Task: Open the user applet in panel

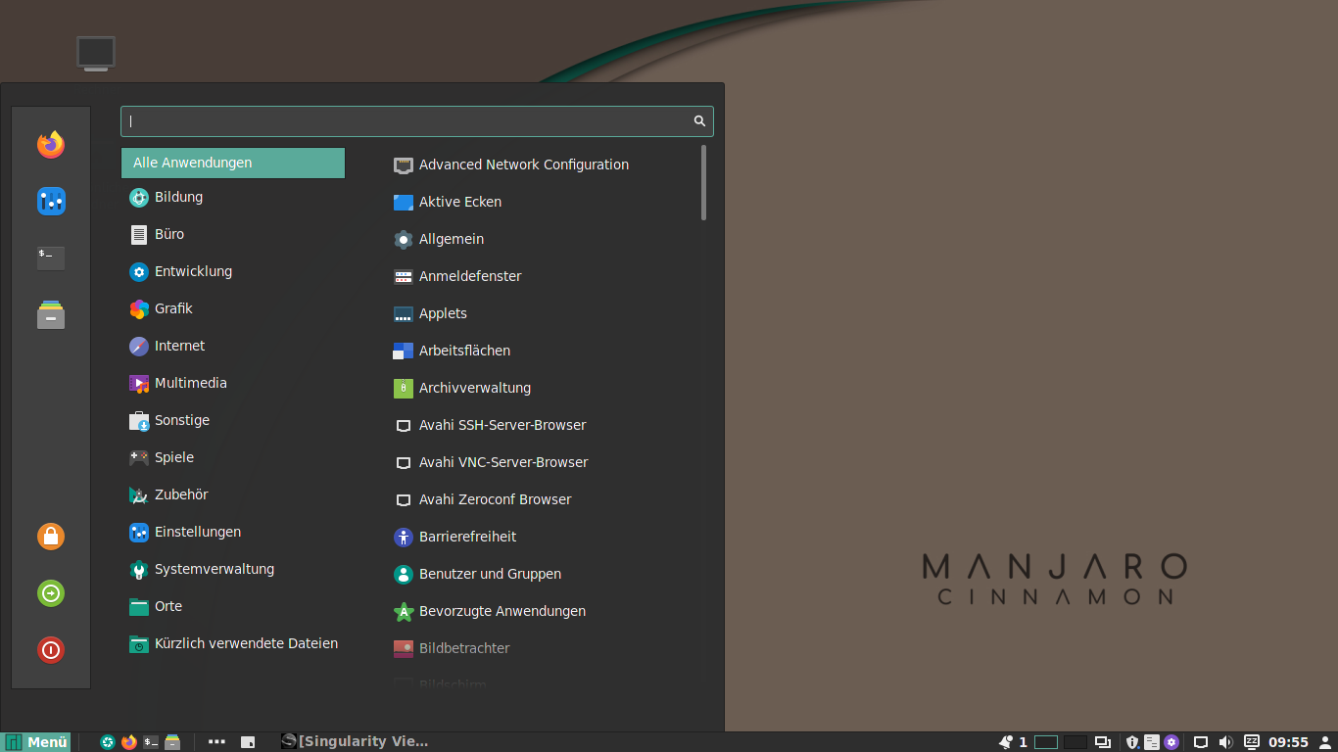Action: coord(1325,742)
